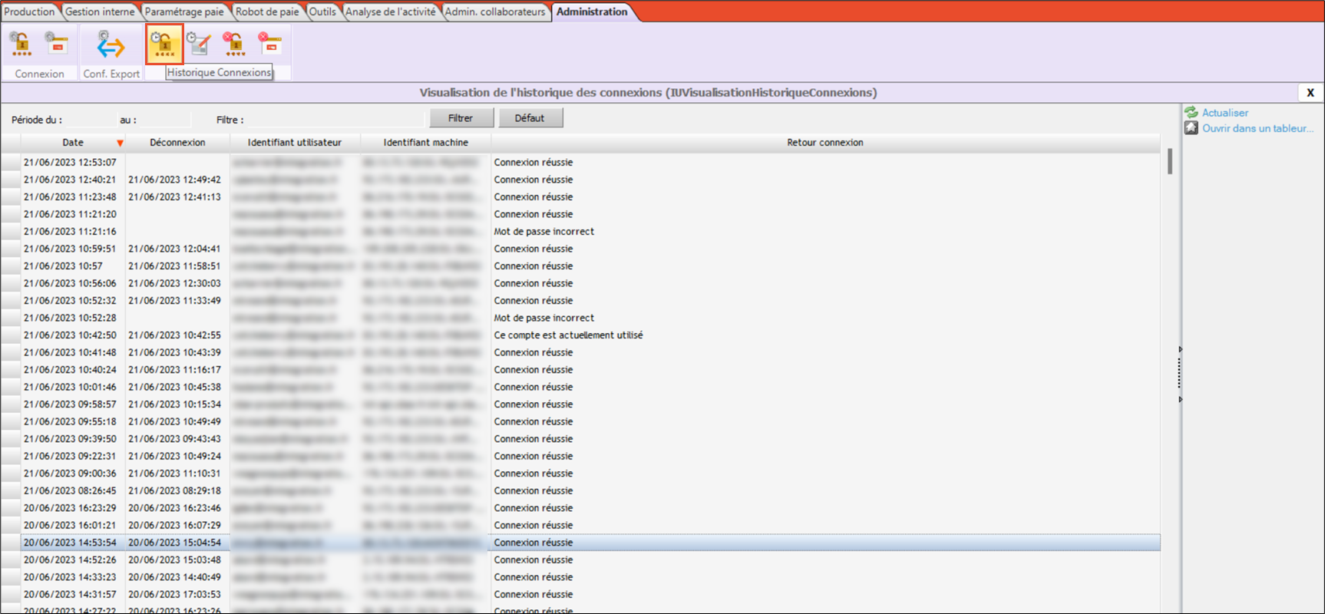
Task: Click the Ouvrir dans un tableur link
Action: 1257,128
